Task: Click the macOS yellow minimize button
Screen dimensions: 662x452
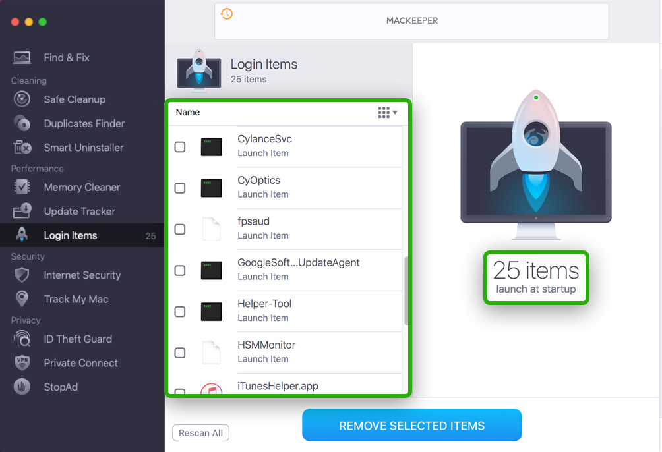Action: (29, 22)
